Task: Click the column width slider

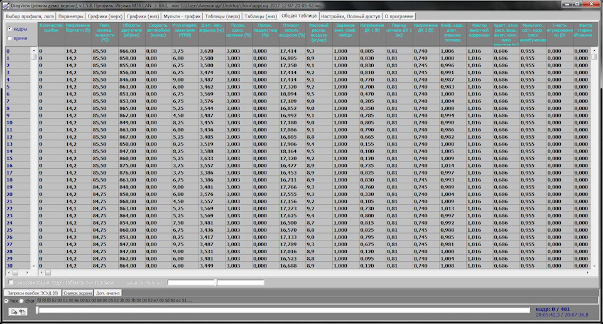Action: (x=217, y=283)
